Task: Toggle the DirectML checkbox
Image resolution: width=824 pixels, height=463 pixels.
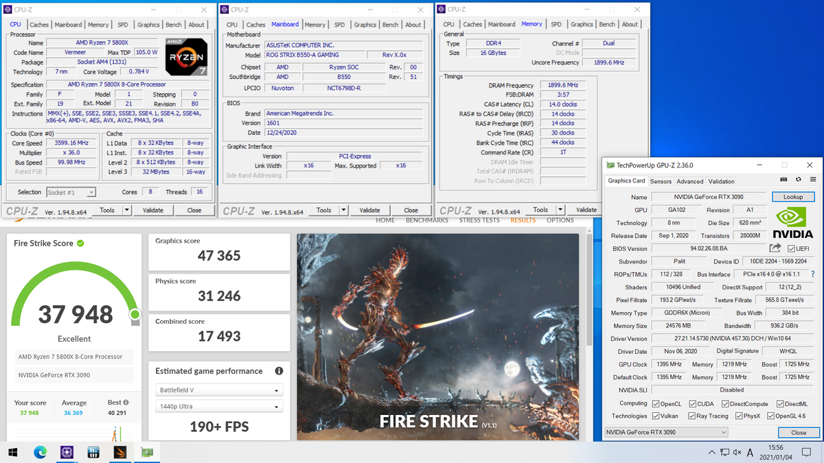Action: point(780,404)
